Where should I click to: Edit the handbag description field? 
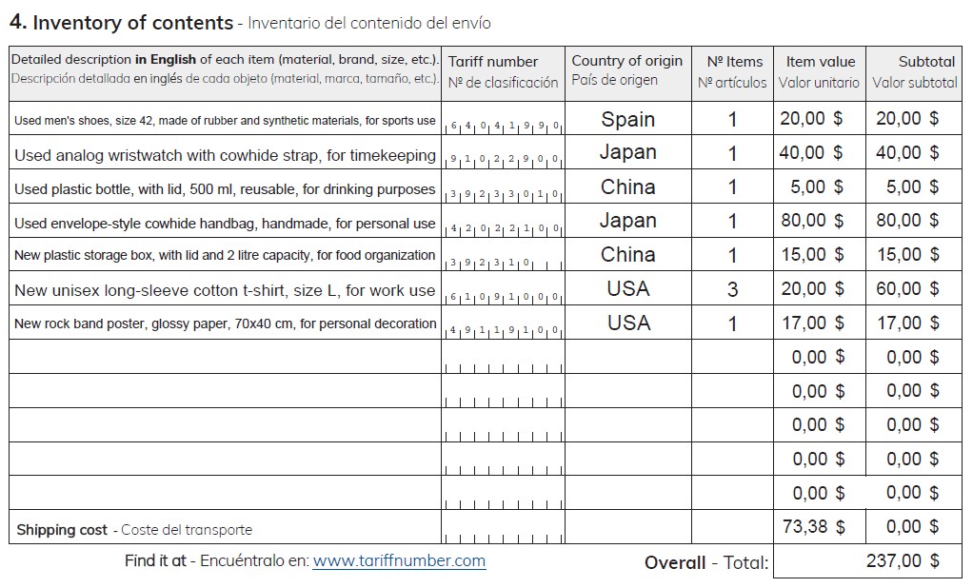tap(225, 221)
